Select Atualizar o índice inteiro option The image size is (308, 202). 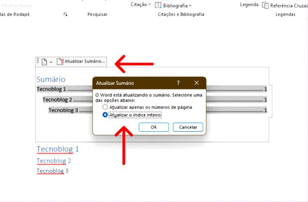coord(132,115)
